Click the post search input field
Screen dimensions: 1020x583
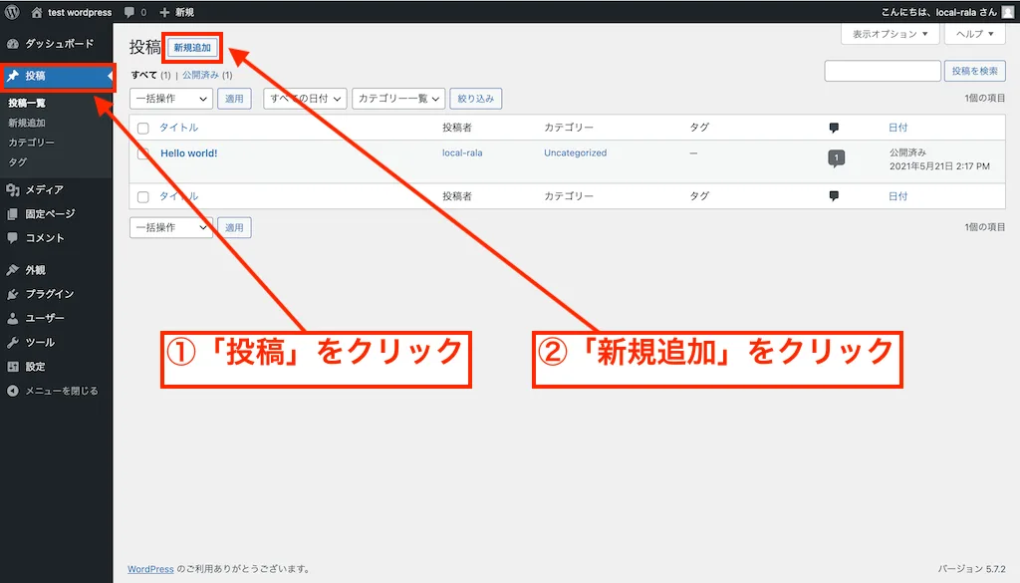pyautogui.click(x=883, y=71)
